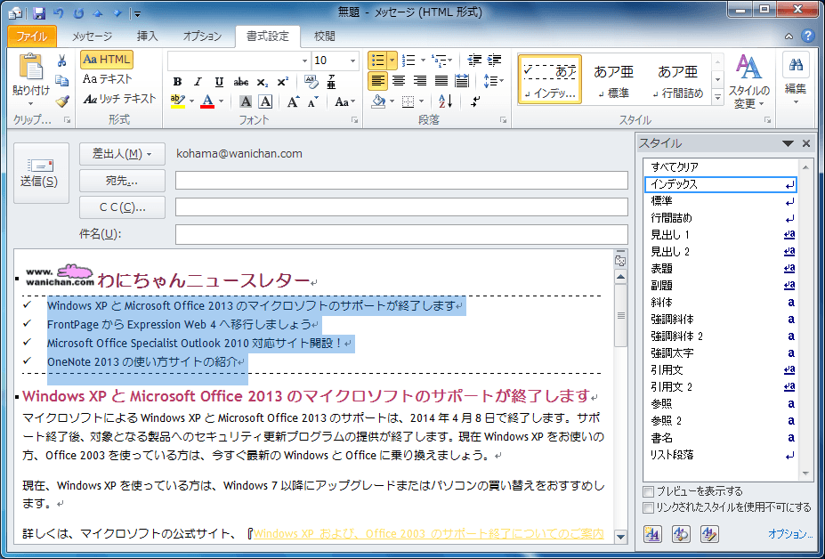Open the ファイル tab
Image resolution: width=825 pixels, height=559 pixels.
click(32, 36)
